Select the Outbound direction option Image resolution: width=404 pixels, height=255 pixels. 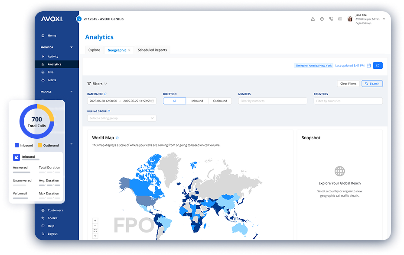(220, 101)
